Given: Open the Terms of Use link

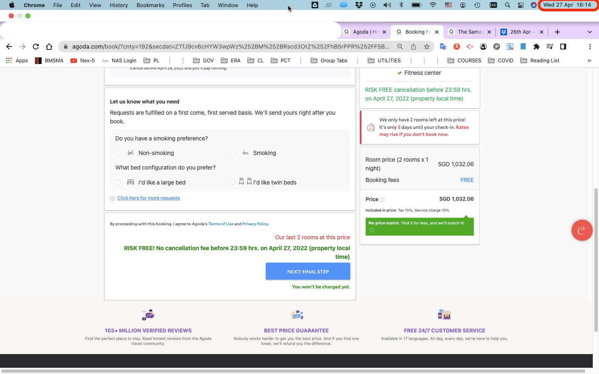Looking at the screenshot, I should [x=221, y=224].
